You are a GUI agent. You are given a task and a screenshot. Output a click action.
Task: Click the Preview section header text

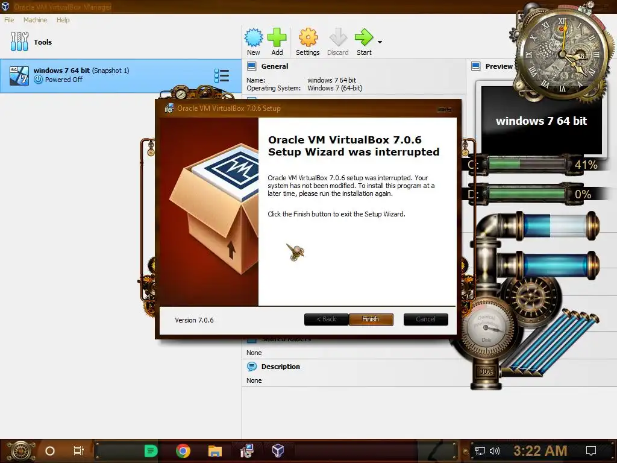coord(499,66)
